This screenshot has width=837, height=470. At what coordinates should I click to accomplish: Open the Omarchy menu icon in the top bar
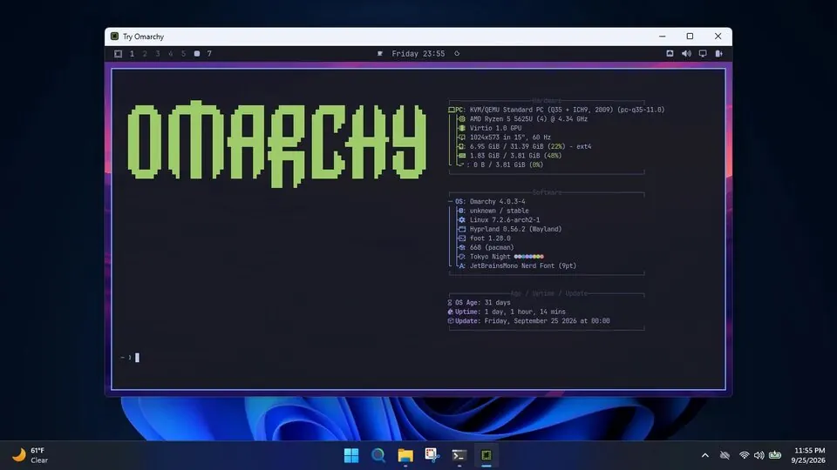point(118,54)
